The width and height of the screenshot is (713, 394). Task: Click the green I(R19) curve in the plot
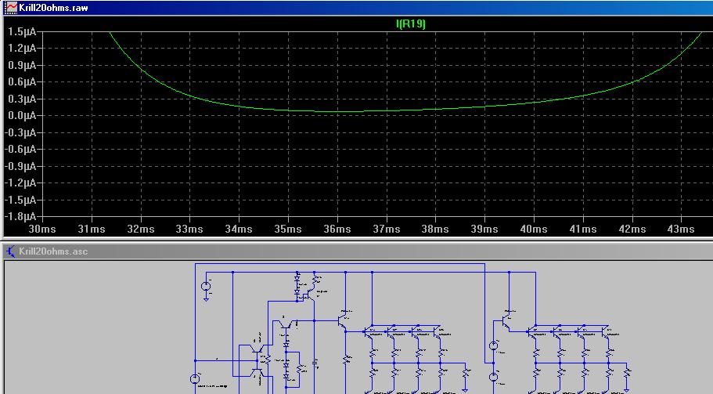337,111
